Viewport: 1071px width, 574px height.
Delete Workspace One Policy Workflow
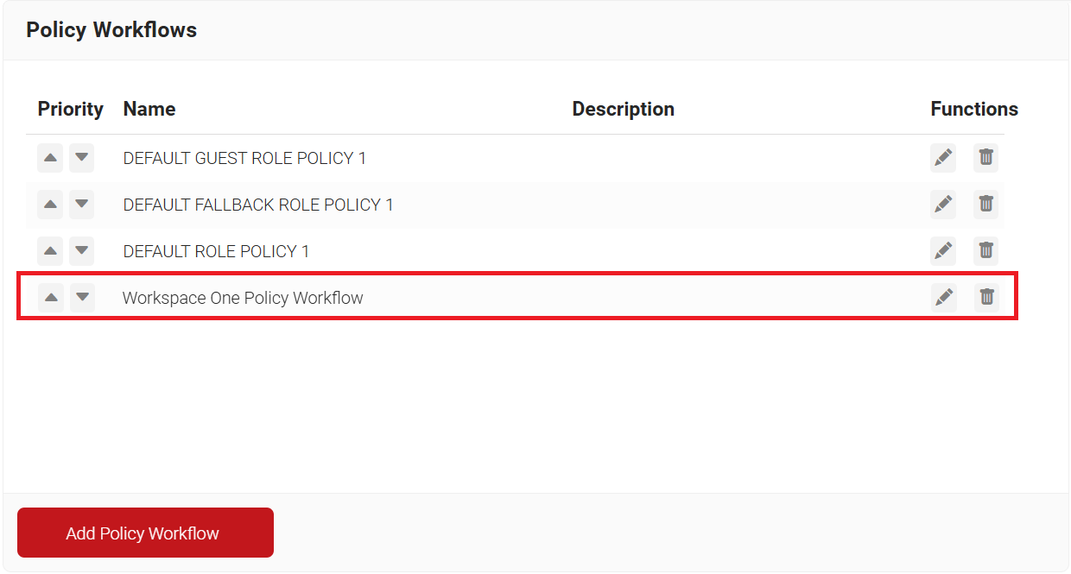tap(986, 298)
